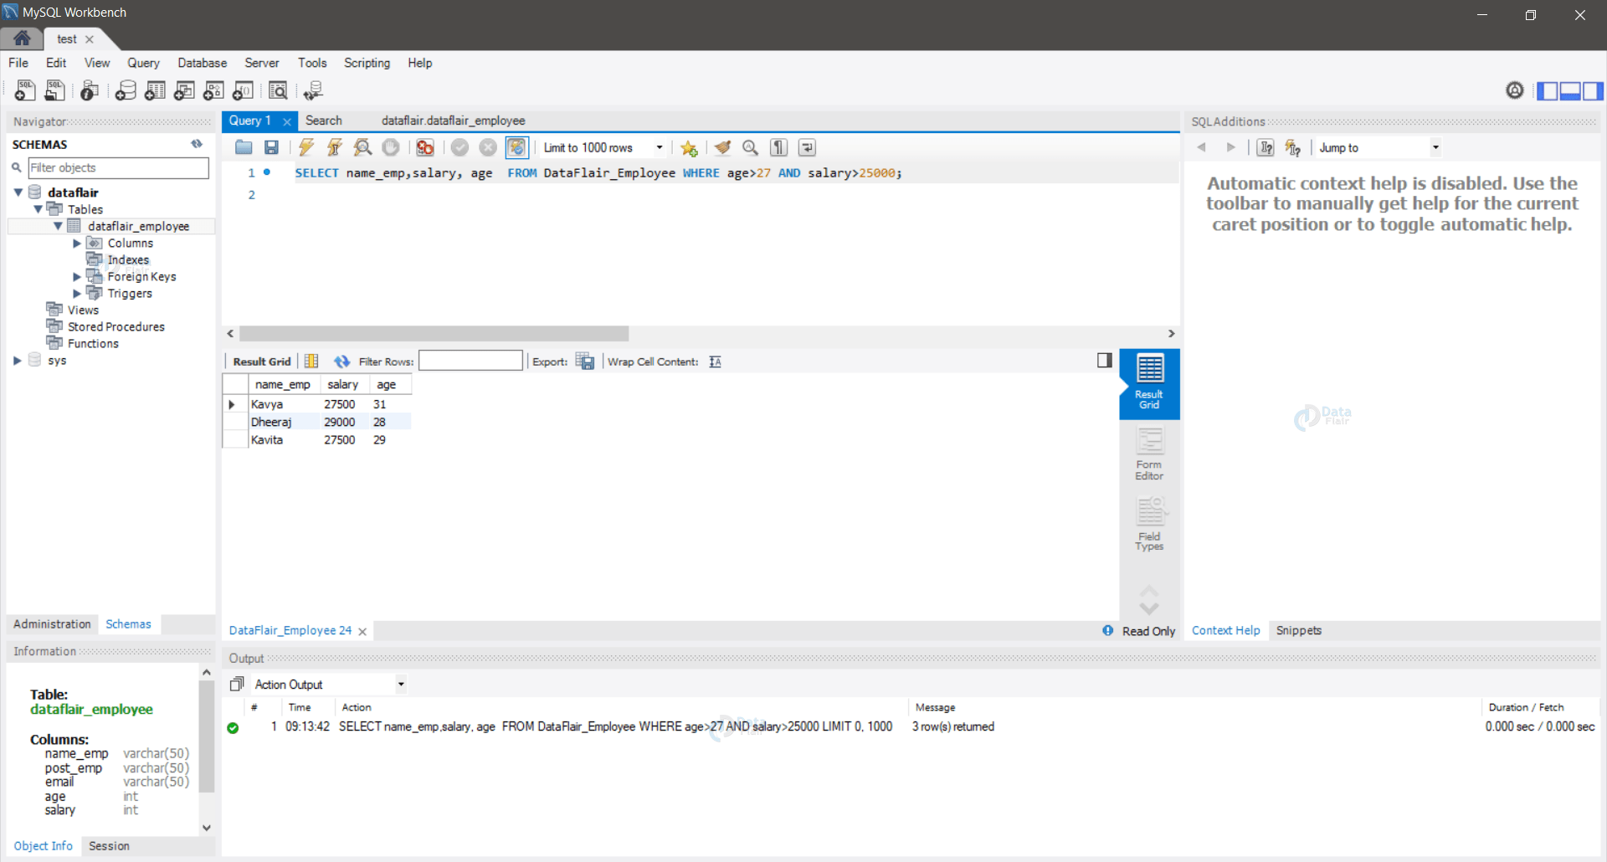Expand the Columns node
Screen dimensions: 1607x862
[77, 244]
